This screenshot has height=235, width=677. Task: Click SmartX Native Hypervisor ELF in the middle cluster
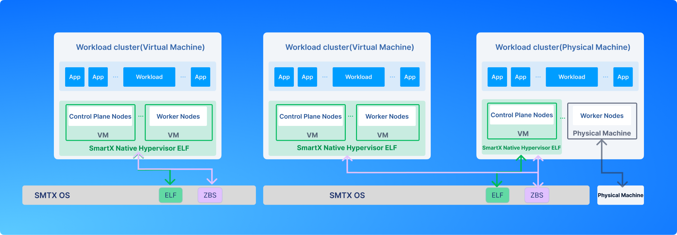click(347, 148)
